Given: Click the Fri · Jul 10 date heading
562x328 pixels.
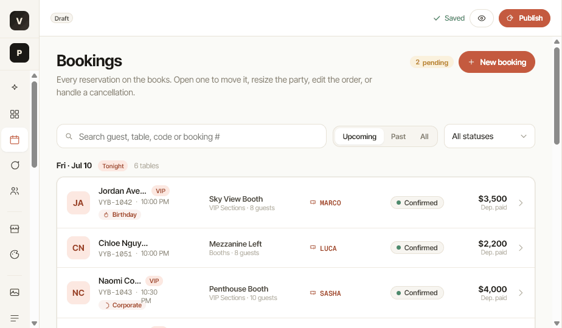Looking at the screenshot, I should pyautogui.click(x=74, y=165).
